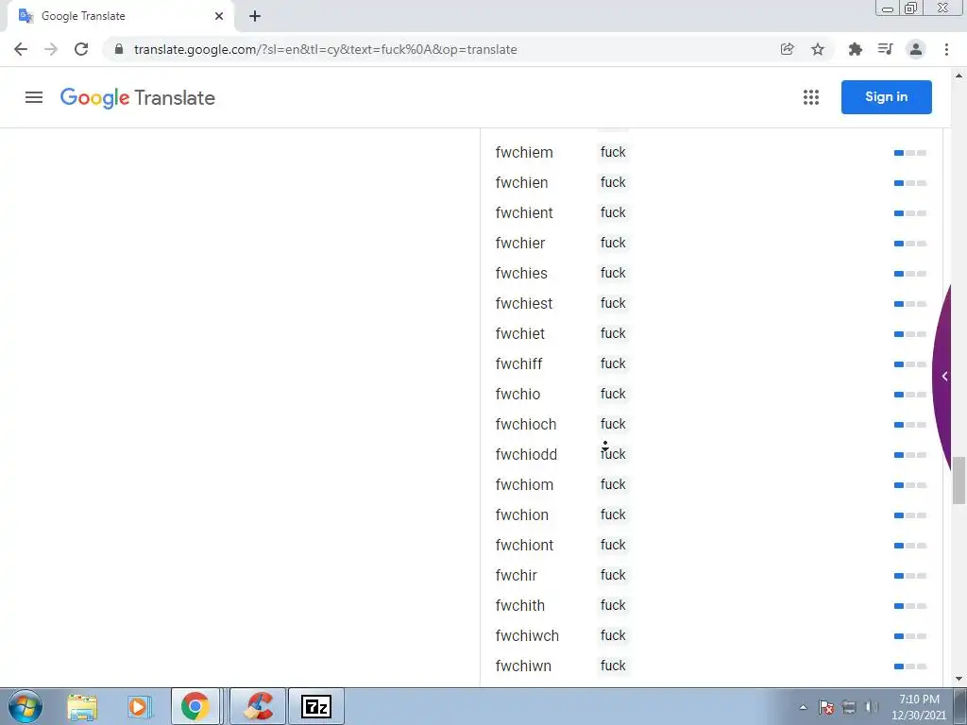967x725 pixels.
Task: Click the frequency bar for fwchiem
Action: tap(910, 153)
